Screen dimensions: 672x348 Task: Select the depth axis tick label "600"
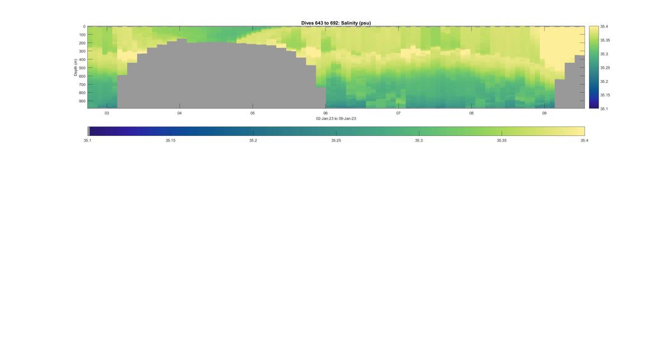(x=82, y=76)
